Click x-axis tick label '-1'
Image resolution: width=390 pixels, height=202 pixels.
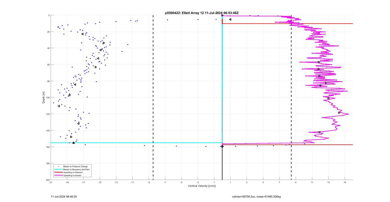point(214,183)
